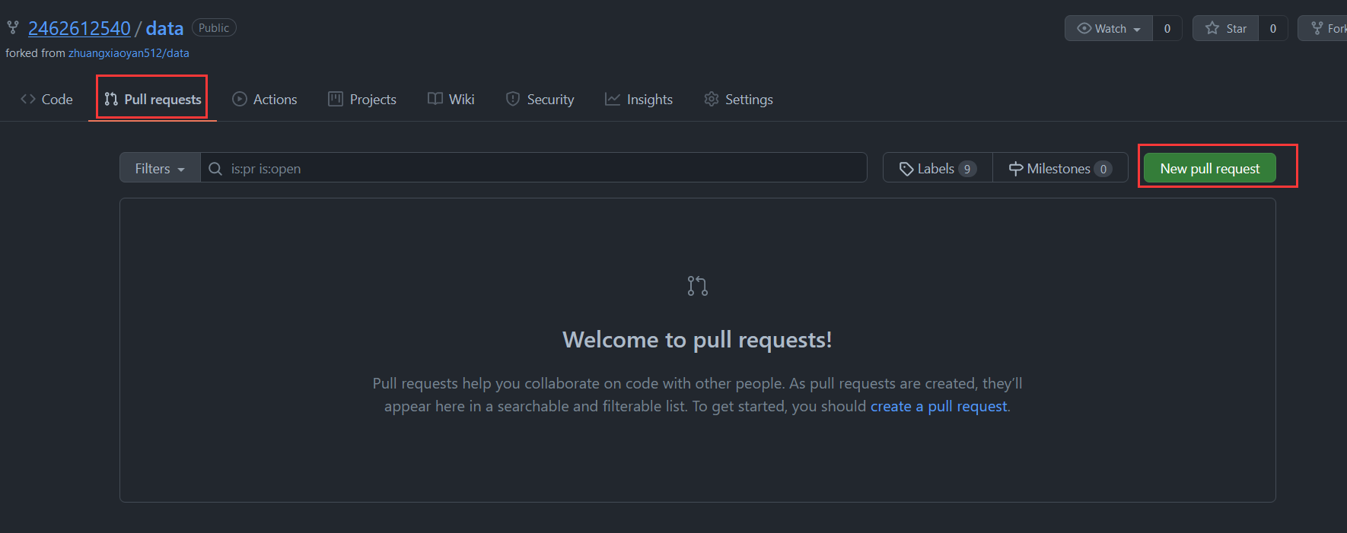Screen dimensions: 1347x533
Task: Go to the Projects tab
Action: click(x=362, y=100)
